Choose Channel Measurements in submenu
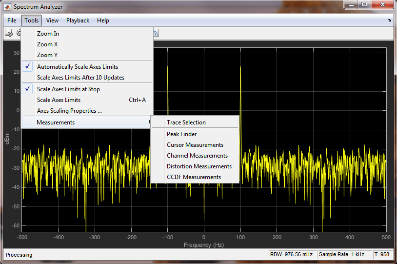The width and height of the screenshot is (397, 264). click(x=195, y=156)
